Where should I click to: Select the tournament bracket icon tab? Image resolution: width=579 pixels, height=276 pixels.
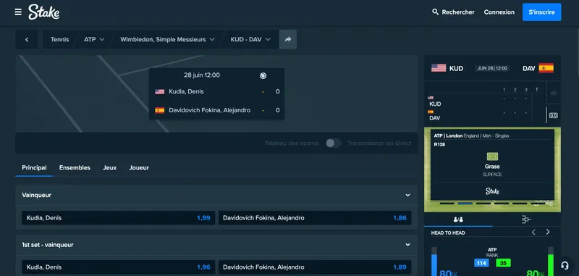coord(526,219)
